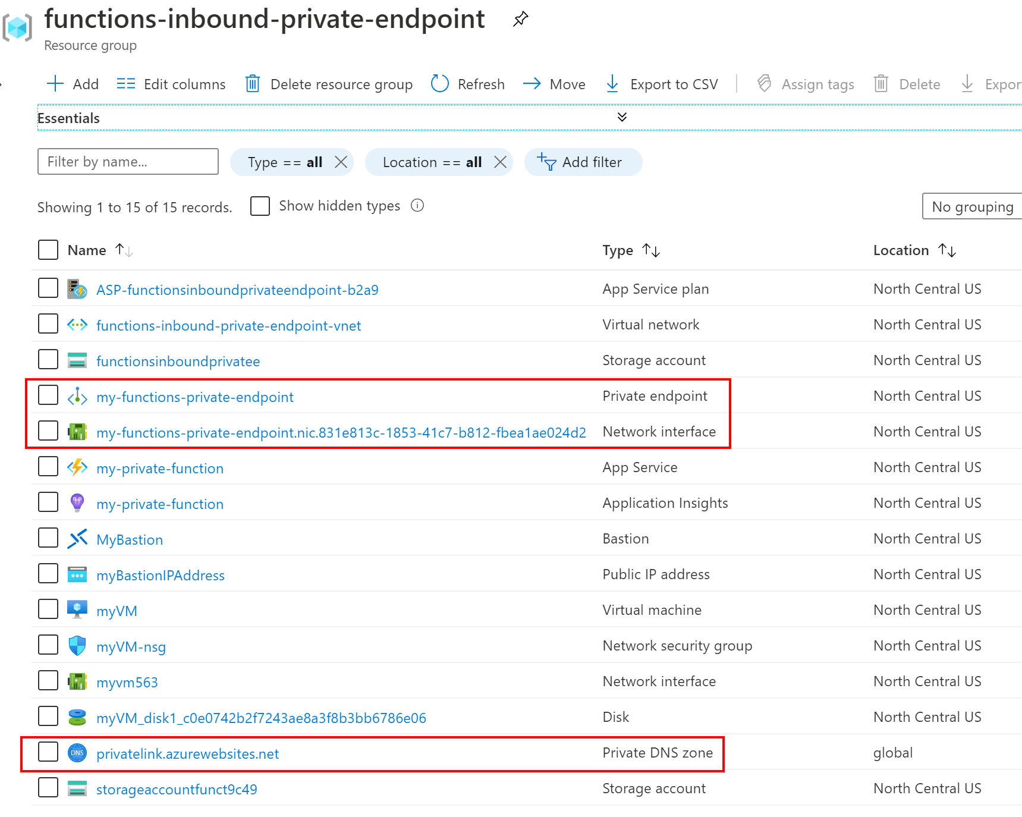Click the virtual machine icon

(x=77, y=609)
